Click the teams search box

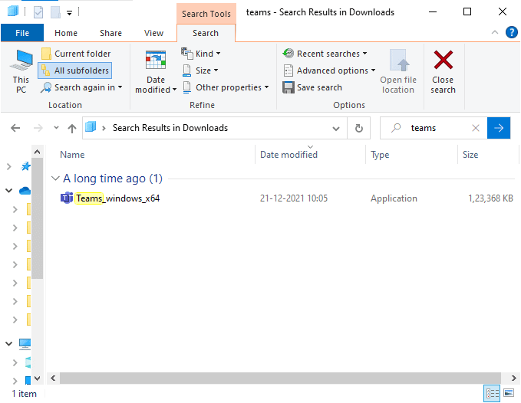tap(434, 128)
